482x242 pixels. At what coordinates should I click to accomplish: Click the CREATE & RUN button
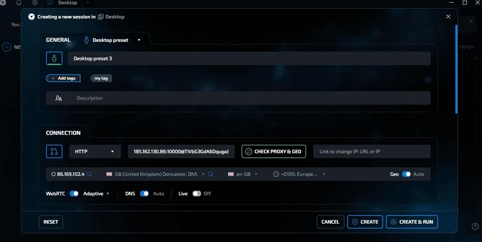[412, 222]
